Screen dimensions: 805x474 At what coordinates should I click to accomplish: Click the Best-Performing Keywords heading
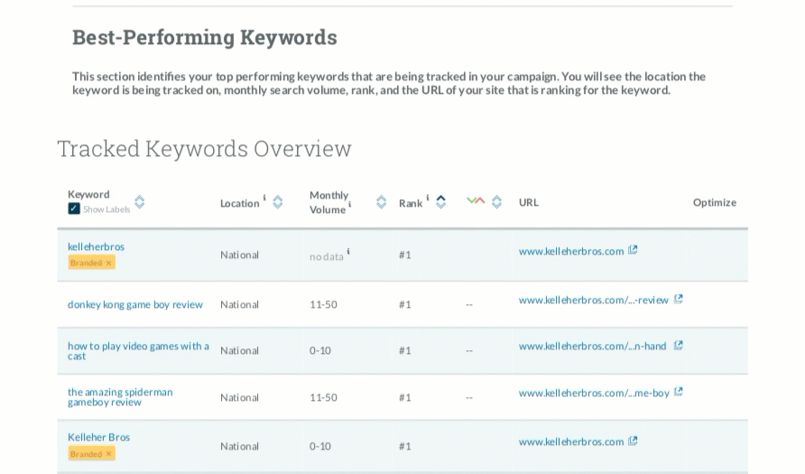(204, 38)
